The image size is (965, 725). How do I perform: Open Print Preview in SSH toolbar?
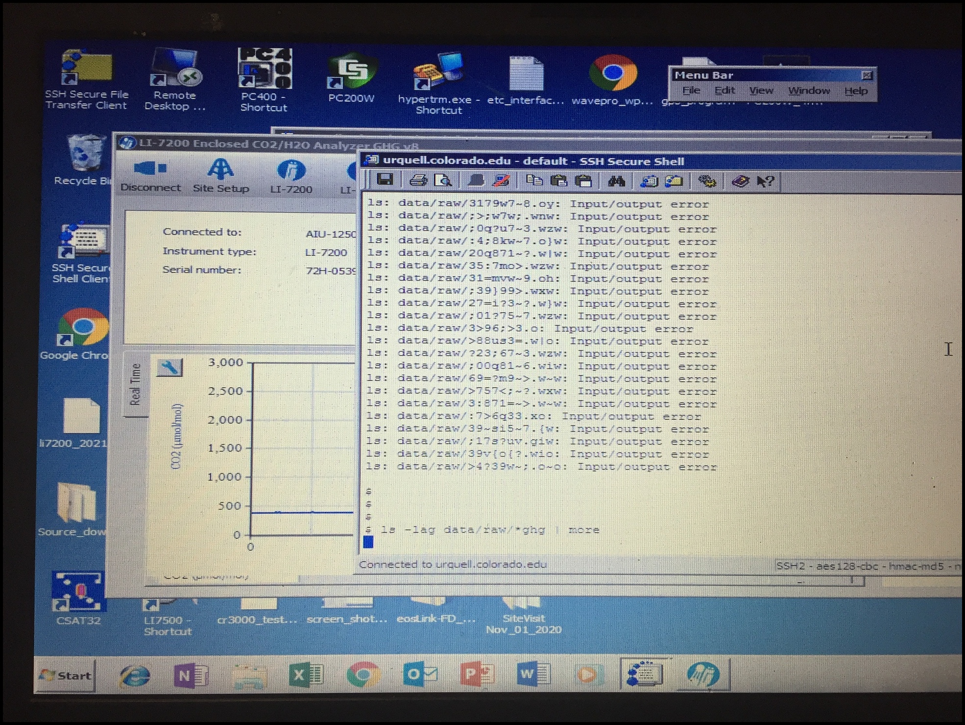443,181
